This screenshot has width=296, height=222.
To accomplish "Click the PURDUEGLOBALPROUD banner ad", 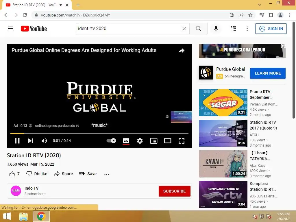I will [x=242, y=51].
